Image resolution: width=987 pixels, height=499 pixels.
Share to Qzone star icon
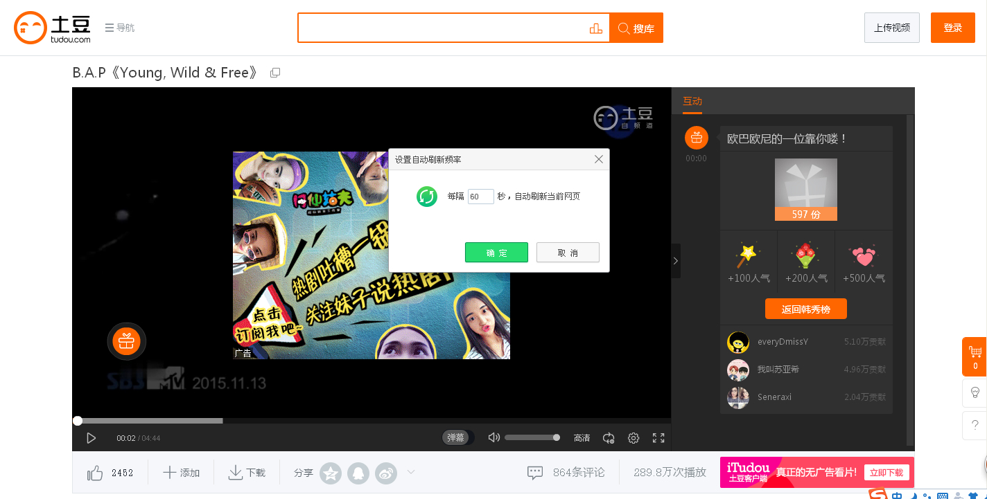tap(331, 473)
